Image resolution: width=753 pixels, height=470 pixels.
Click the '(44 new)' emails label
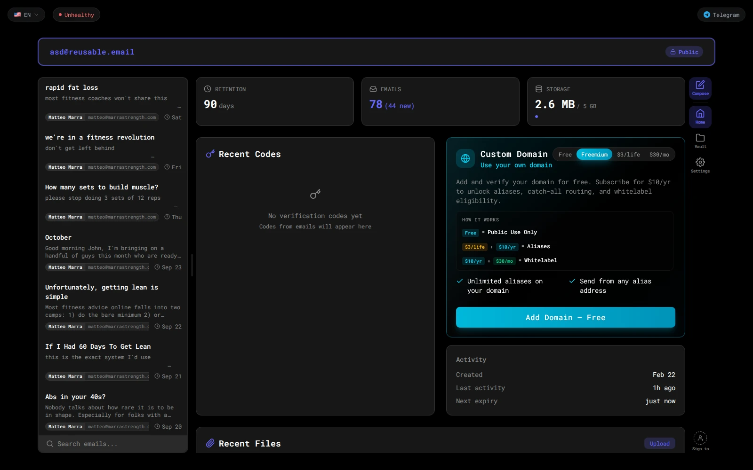pos(400,106)
